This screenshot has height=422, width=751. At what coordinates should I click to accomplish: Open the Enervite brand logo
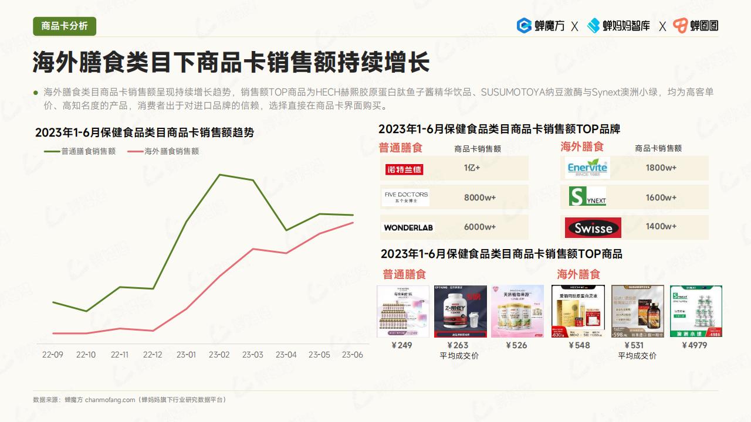(x=587, y=168)
